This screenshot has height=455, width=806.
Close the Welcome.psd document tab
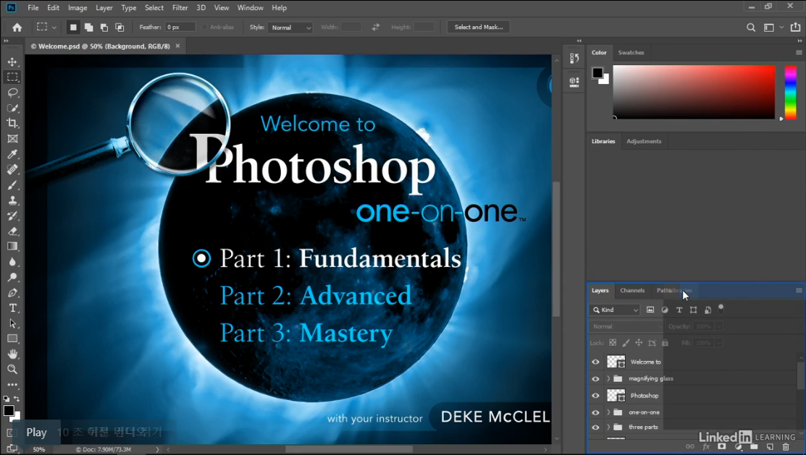(x=178, y=46)
